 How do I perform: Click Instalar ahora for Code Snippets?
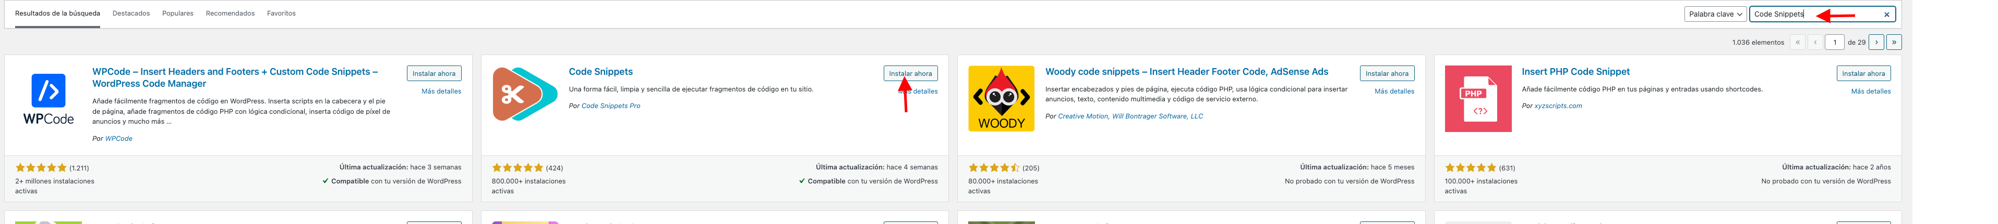(x=910, y=73)
